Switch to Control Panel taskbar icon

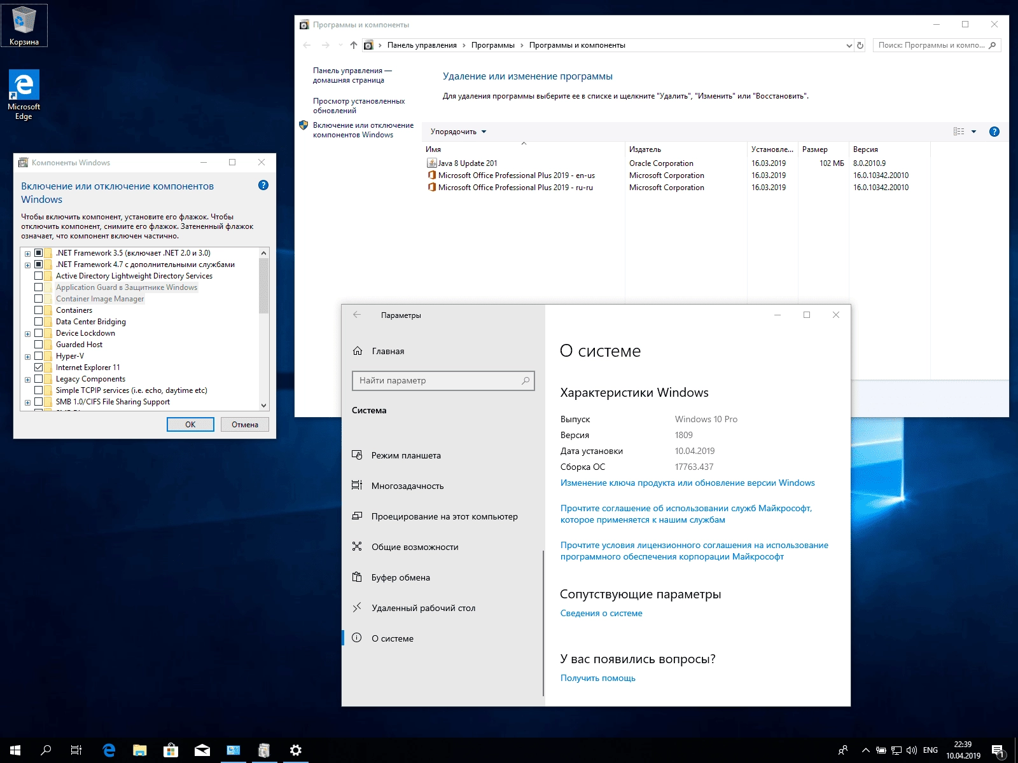pyautogui.click(x=234, y=750)
